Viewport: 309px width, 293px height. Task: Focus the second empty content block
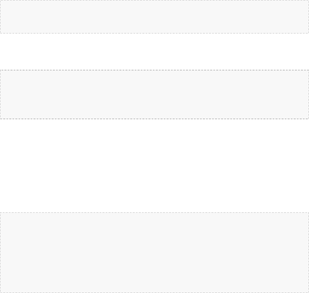tap(154, 94)
